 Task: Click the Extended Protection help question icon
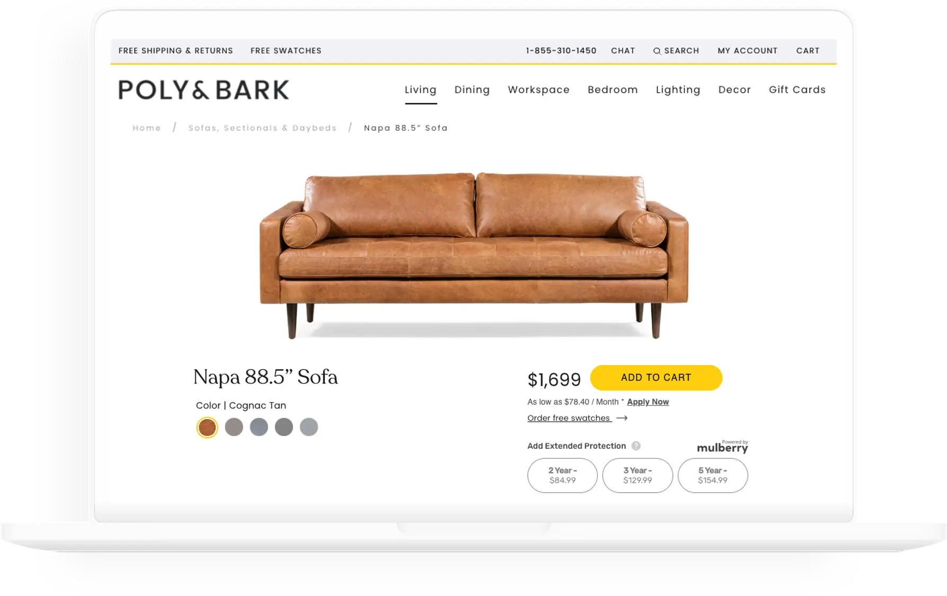click(636, 446)
